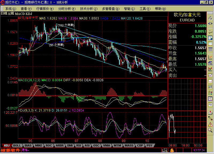Click the trend line analysis icon
The width and height of the screenshot is (214, 154).
pos(210,75)
